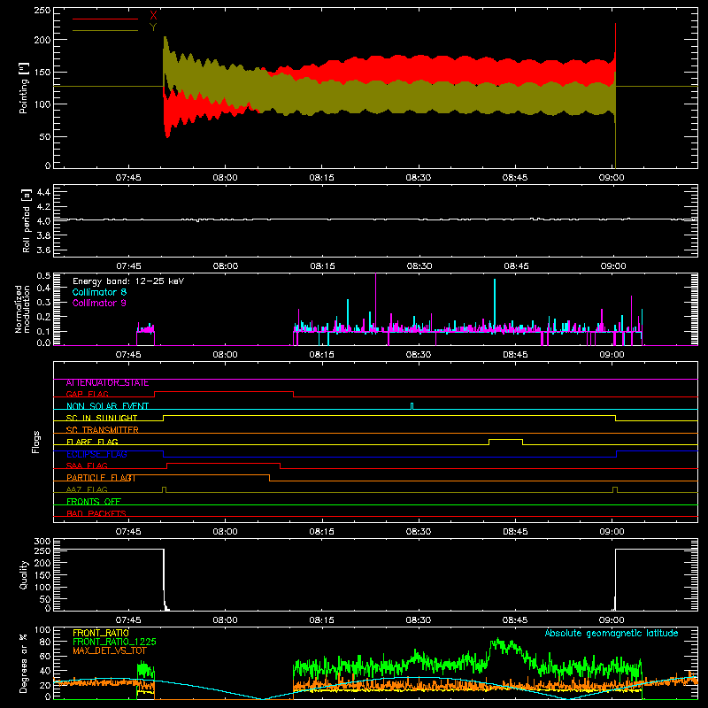Click the NON_SOLAR_EVENT label

pyautogui.click(x=107, y=406)
